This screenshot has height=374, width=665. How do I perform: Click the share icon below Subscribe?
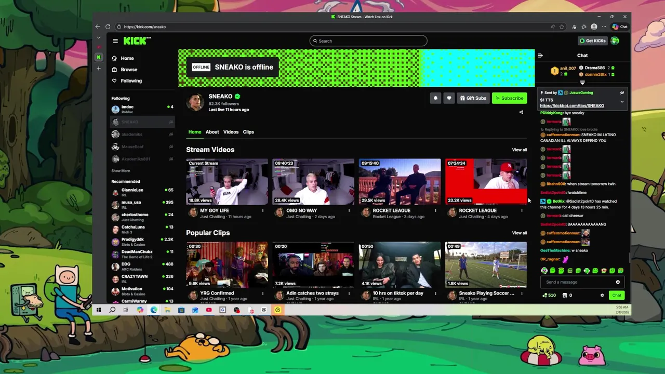tap(521, 112)
